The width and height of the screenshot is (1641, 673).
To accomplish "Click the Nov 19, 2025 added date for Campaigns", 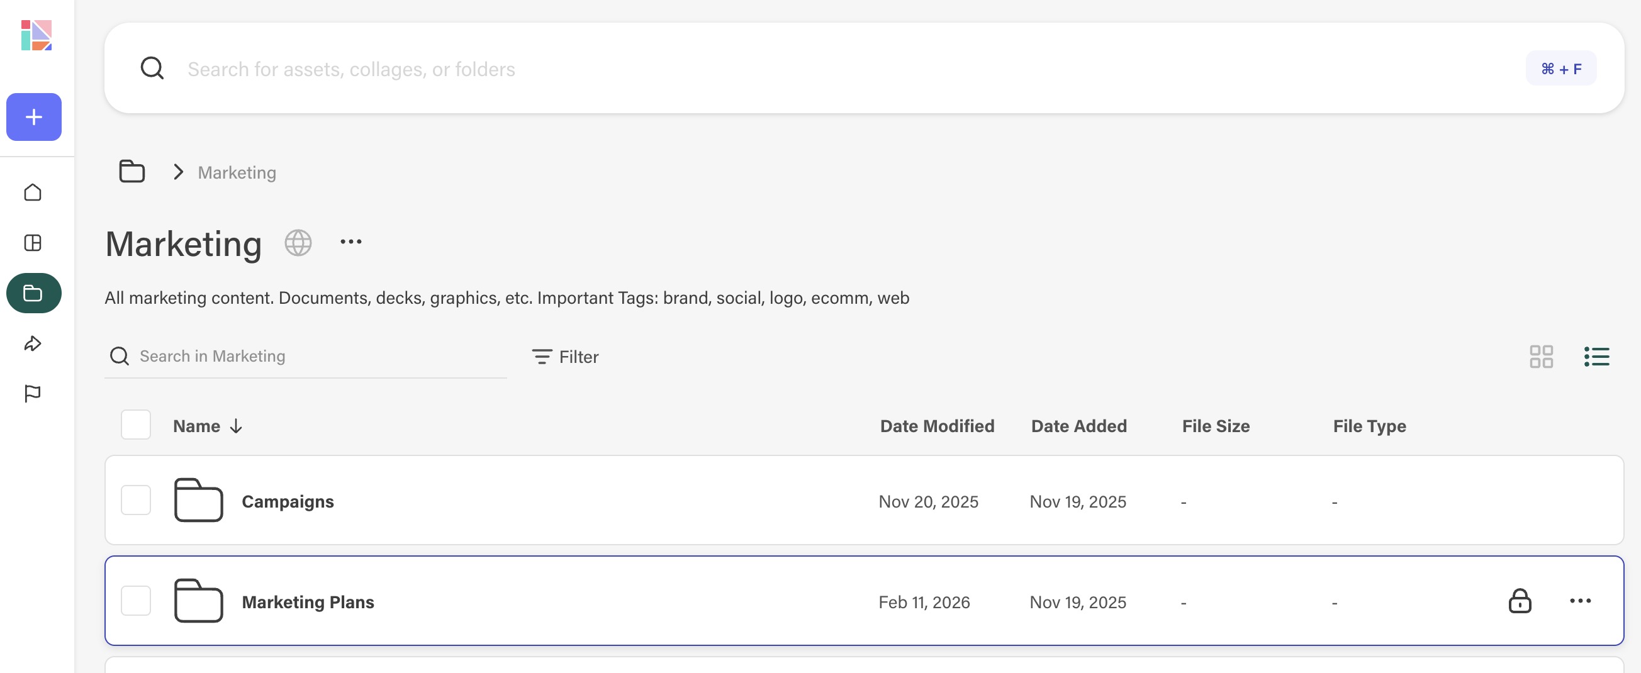I will (1078, 502).
